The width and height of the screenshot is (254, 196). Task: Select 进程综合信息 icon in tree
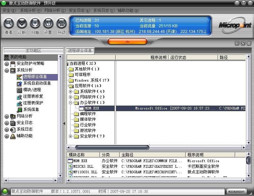(x=19, y=77)
